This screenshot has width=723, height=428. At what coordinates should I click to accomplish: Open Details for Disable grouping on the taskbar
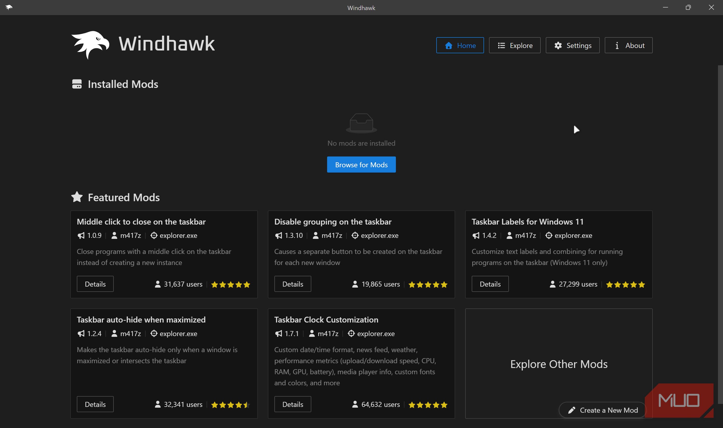[x=292, y=284]
